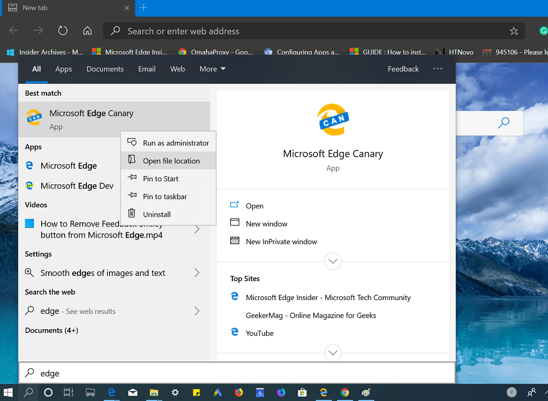The height and width of the screenshot is (401, 548).
Task: Click the search box containing edge
Action: [237, 373]
